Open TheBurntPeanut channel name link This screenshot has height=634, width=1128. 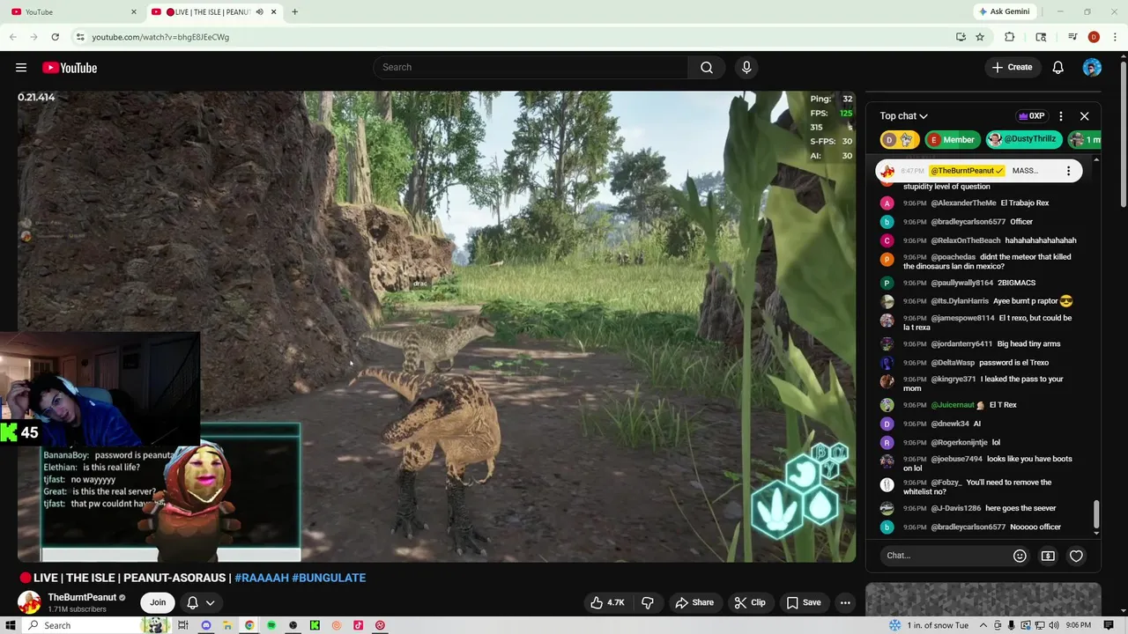[x=82, y=597]
